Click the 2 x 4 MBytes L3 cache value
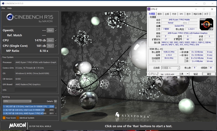The width and height of the screenshot is (217, 131). pos(197,61)
